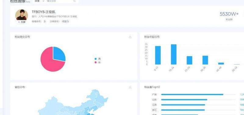Viewport: 244px width, 115px height.
Task: Select the 18-24 age bar
Action: point(174,54)
